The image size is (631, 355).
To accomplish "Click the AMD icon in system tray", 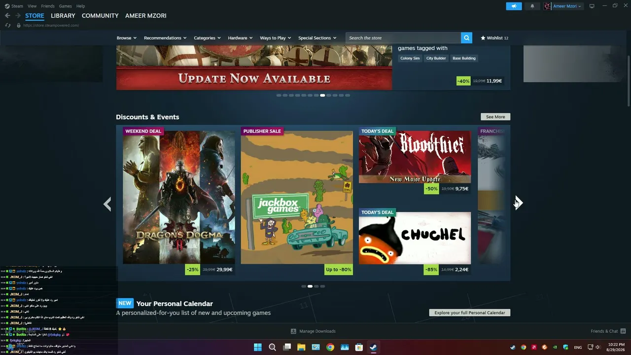I will click(534, 347).
